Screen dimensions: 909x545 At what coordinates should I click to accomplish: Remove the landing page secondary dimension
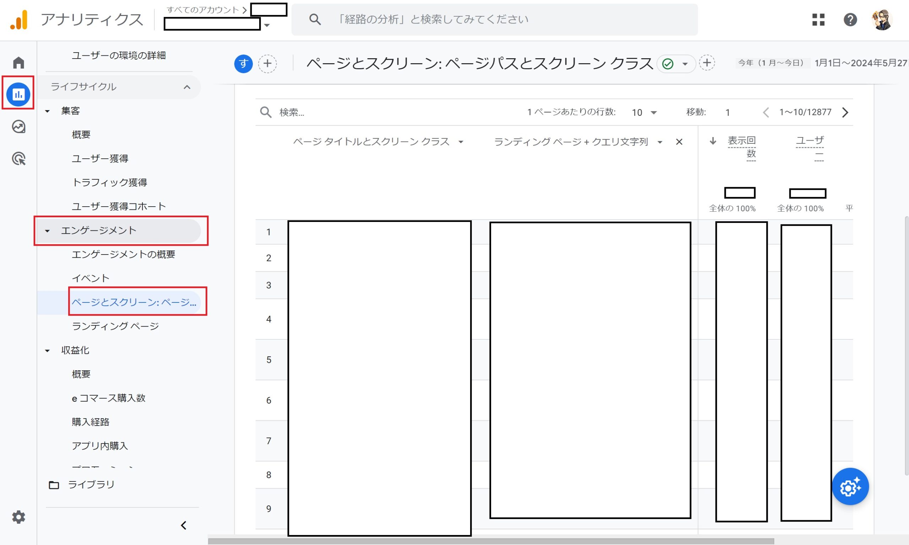coord(679,142)
